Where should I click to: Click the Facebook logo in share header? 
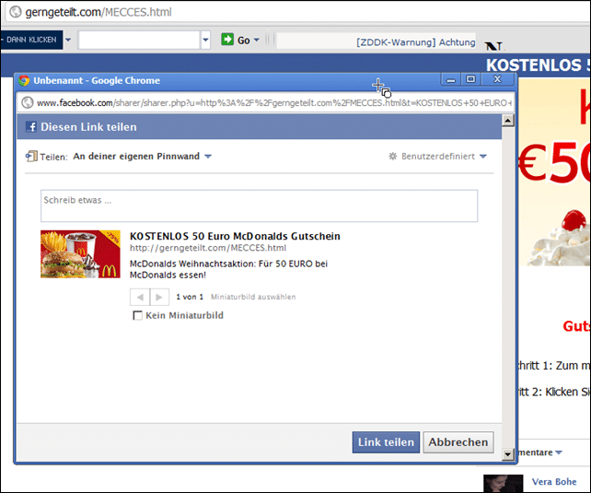pyautogui.click(x=31, y=127)
